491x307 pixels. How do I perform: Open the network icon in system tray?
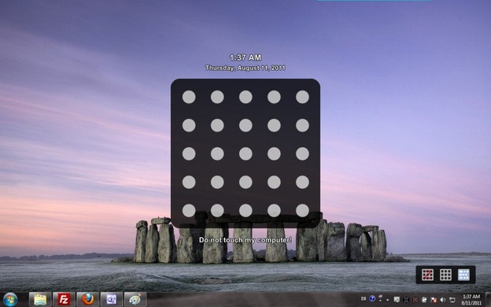pos(452,300)
